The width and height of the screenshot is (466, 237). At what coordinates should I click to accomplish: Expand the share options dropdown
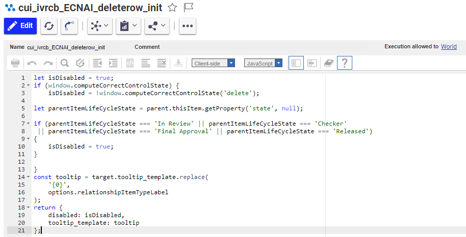pos(157,26)
